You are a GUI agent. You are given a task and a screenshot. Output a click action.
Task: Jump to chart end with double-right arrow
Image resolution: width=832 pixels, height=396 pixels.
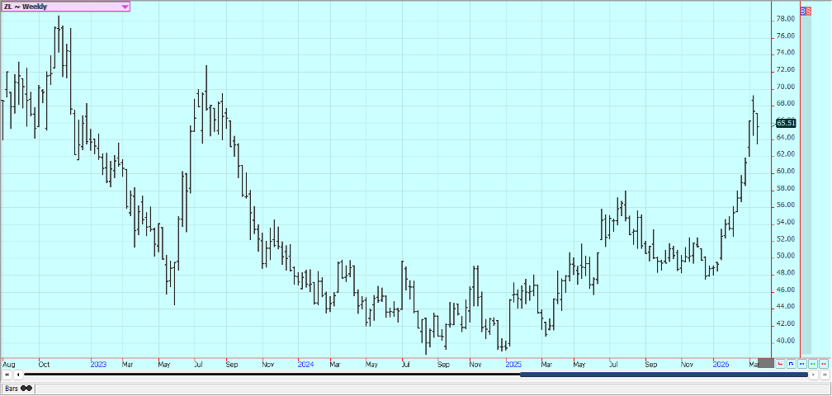point(824,375)
